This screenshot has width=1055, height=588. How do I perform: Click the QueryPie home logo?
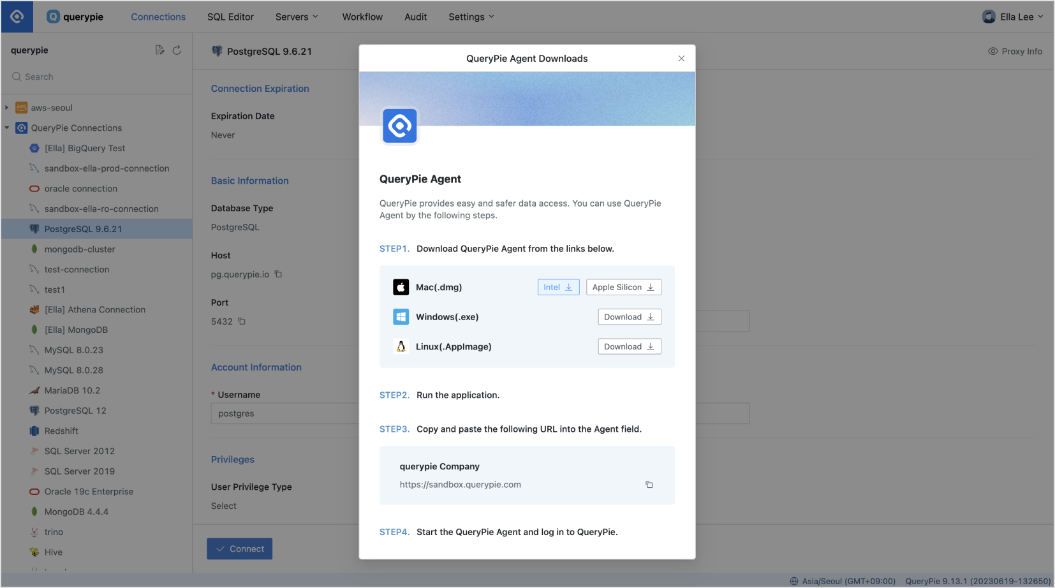[17, 17]
